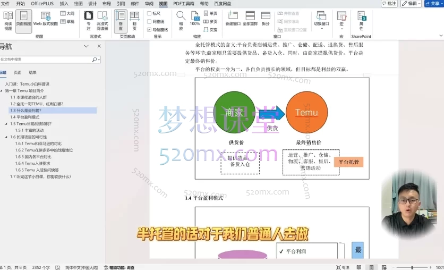444x270 pixels.
Task: Open the PDF工具箱 tab
Action: click(183, 4)
